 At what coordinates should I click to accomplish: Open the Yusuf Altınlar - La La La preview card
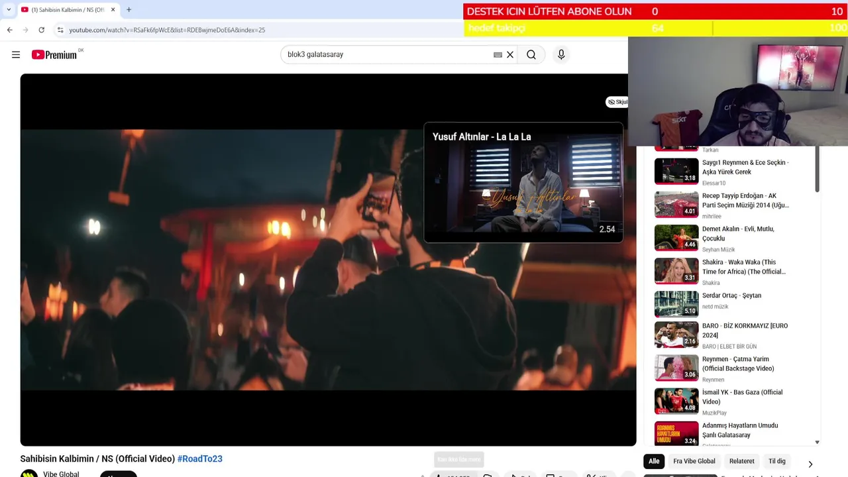tap(523, 183)
